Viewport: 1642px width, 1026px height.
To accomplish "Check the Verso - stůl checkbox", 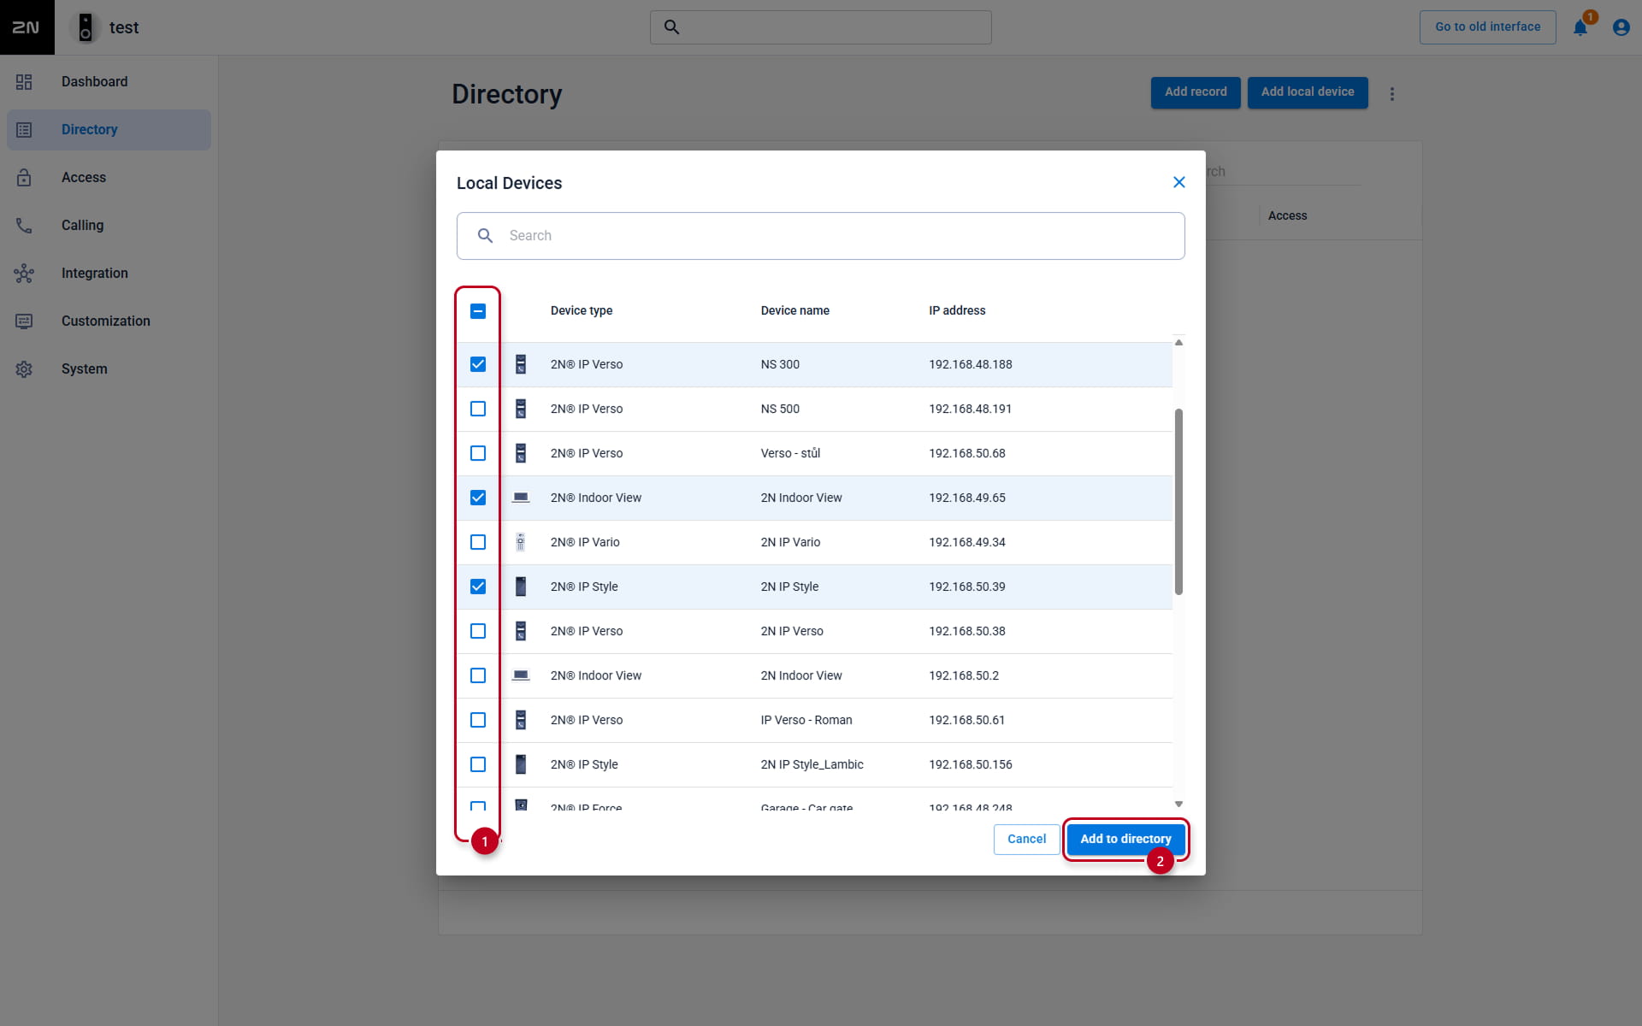I will 478,453.
